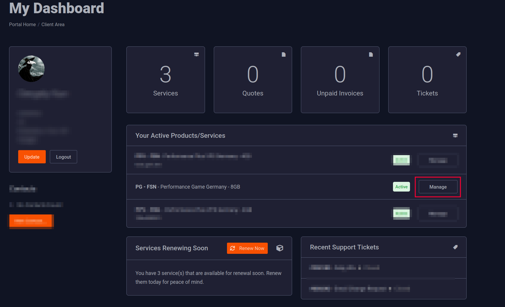Screen dimensions: 505x307
Task: Click the document icon on the Quotes card
Action: [x=283, y=54]
